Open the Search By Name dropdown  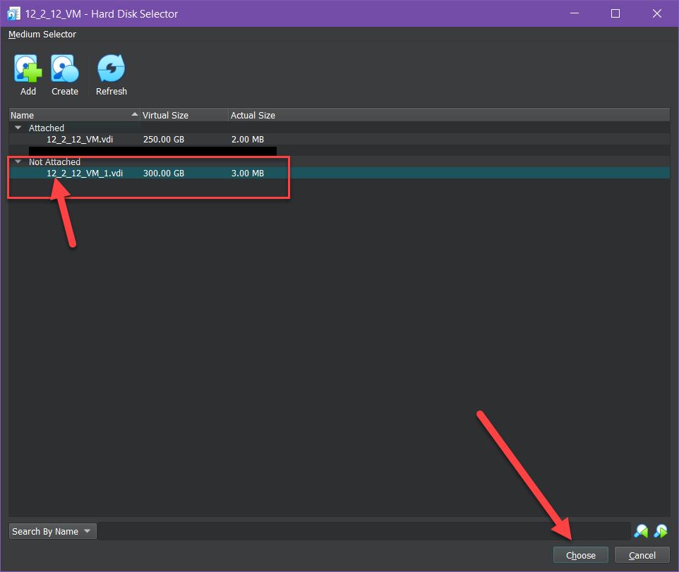tap(52, 531)
